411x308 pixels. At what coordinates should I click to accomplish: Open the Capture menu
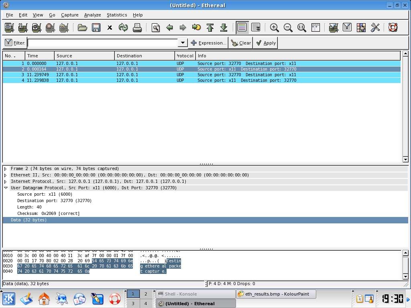tap(70, 15)
